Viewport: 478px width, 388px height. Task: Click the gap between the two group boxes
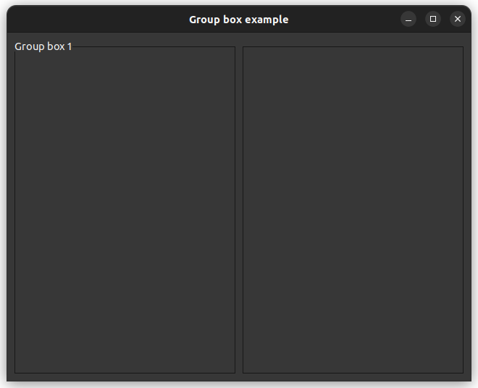click(x=239, y=210)
